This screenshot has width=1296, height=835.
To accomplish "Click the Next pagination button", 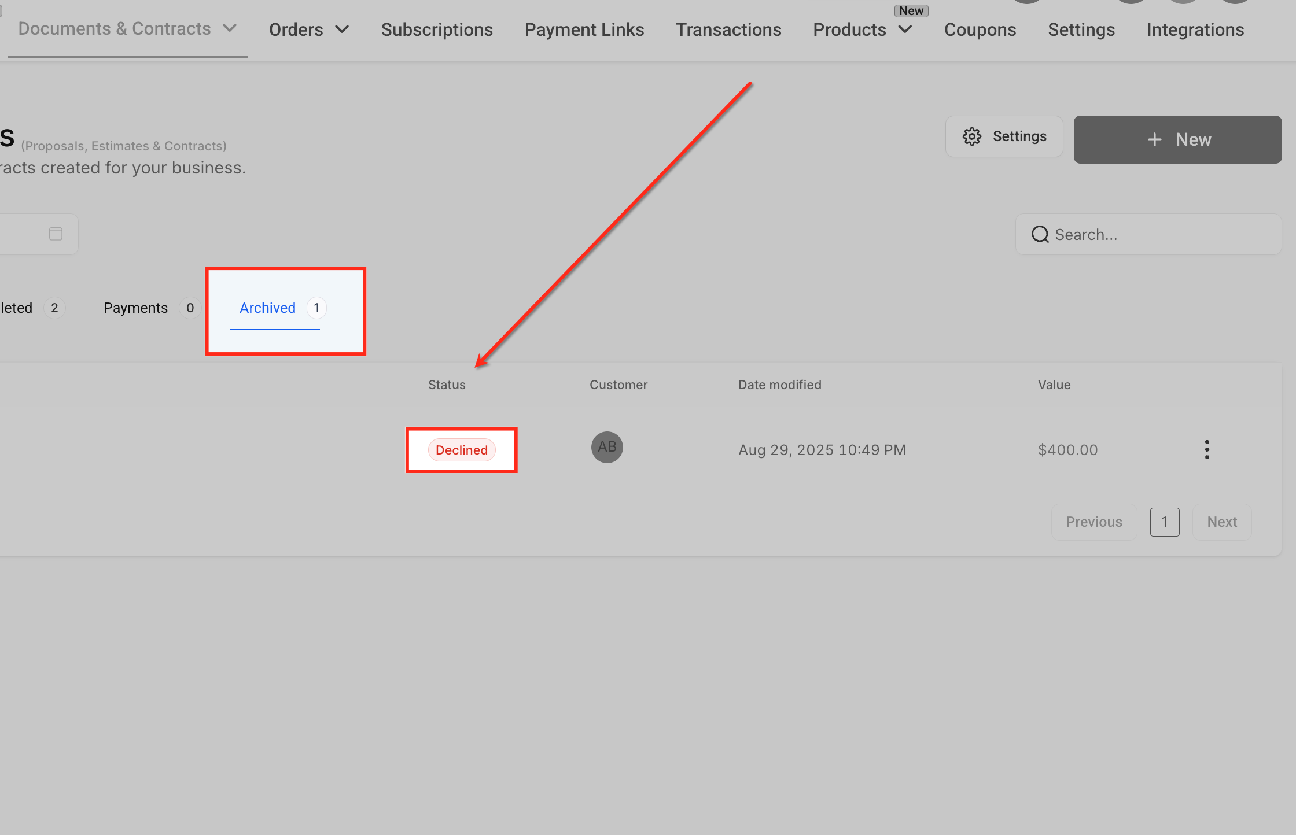I will [x=1222, y=522].
